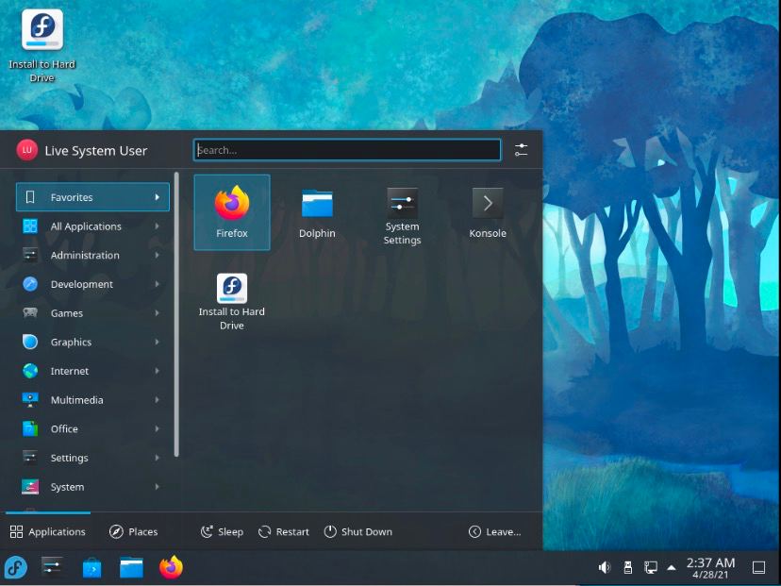Open Install to Hard Drive in Favorites grid
Screen dimensions: 781x586
[232, 302]
